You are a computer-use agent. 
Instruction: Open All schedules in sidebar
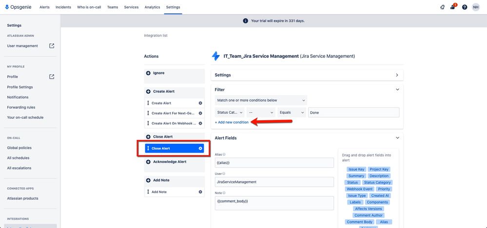pyautogui.click(x=18, y=158)
